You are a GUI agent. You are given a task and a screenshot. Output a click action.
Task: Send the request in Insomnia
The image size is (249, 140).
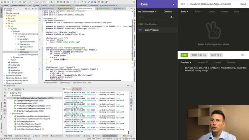[x=243, y=4]
